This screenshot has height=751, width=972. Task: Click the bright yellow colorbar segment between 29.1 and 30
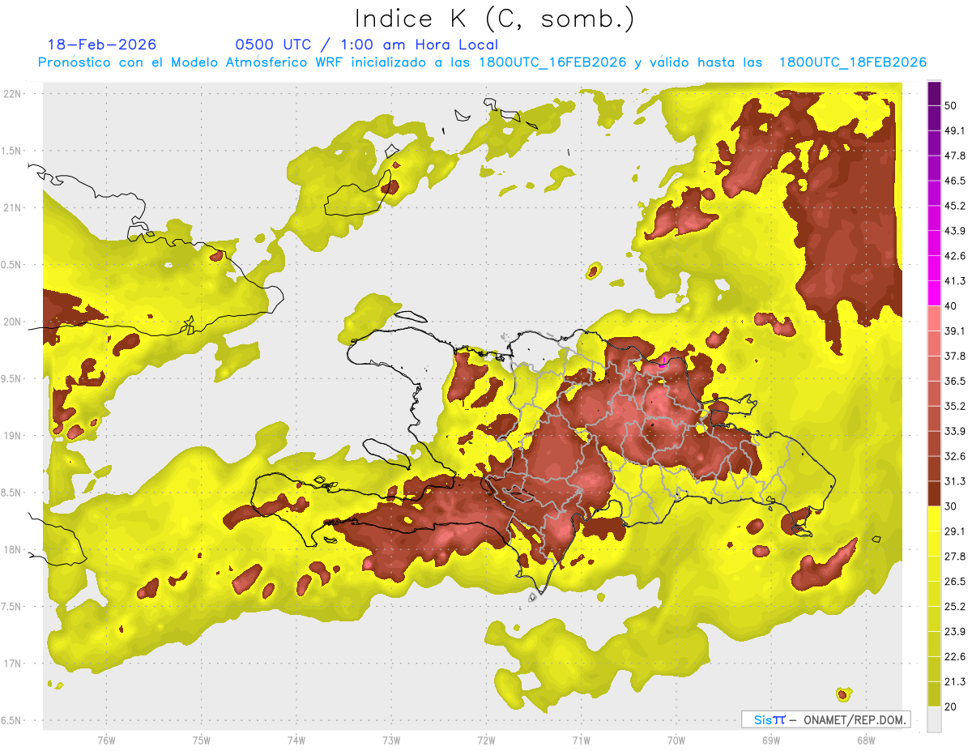pyautogui.click(x=934, y=518)
